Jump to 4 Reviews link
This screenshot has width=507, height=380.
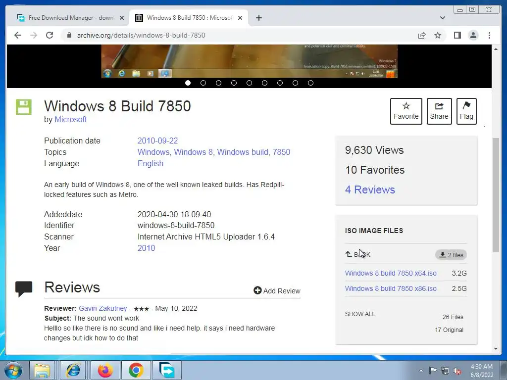click(x=370, y=190)
